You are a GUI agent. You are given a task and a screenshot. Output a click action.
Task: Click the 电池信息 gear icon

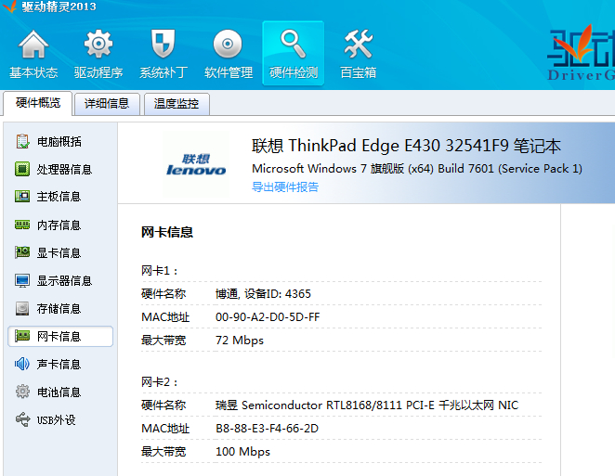tap(22, 392)
